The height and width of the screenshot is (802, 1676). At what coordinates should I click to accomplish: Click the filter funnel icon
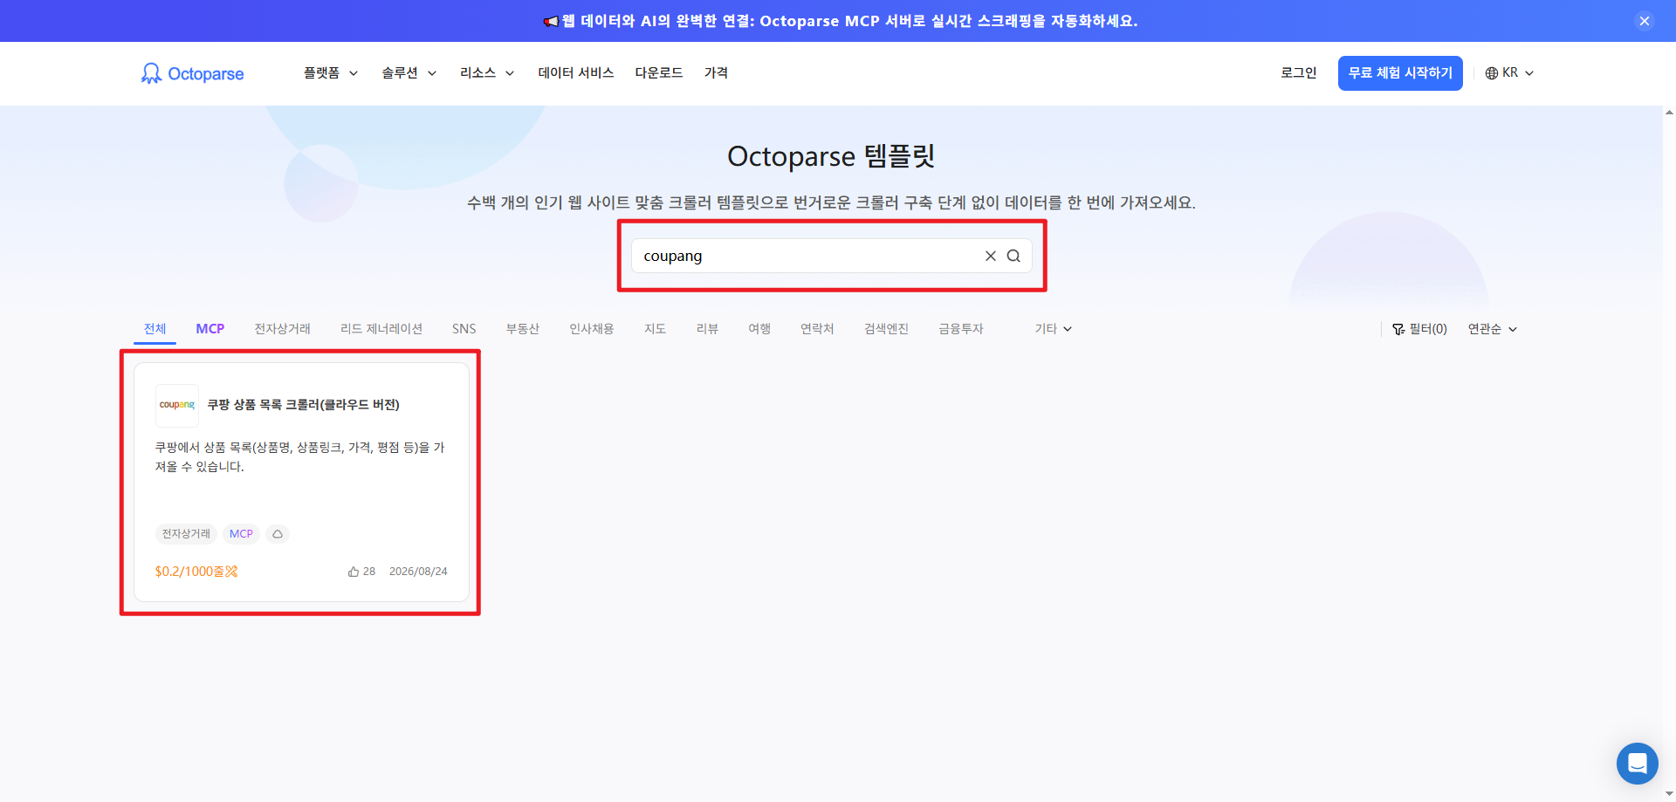coord(1398,329)
